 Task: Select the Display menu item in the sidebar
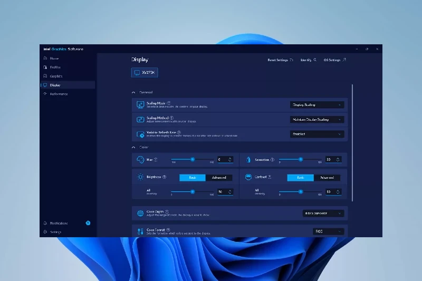pyautogui.click(x=55, y=85)
